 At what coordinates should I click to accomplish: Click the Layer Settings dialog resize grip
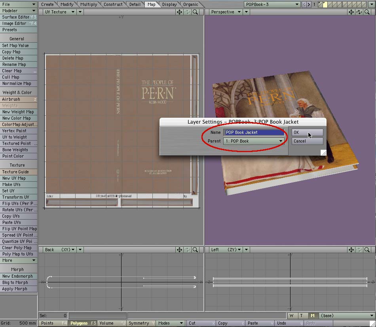click(x=323, y=152)
